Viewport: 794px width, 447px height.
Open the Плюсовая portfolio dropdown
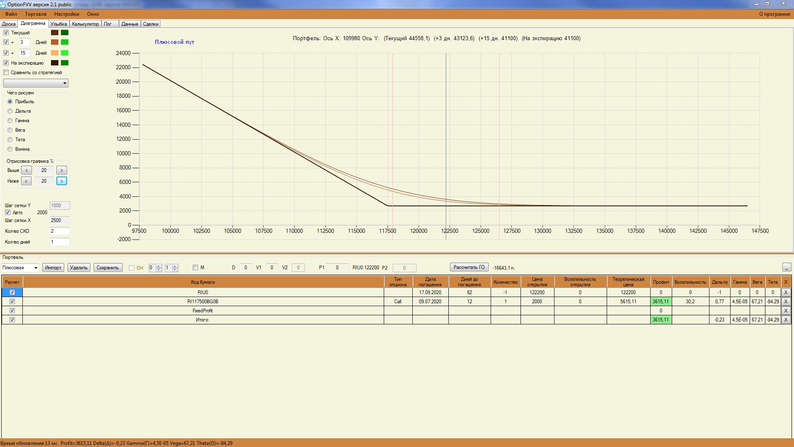click(20, 268)
